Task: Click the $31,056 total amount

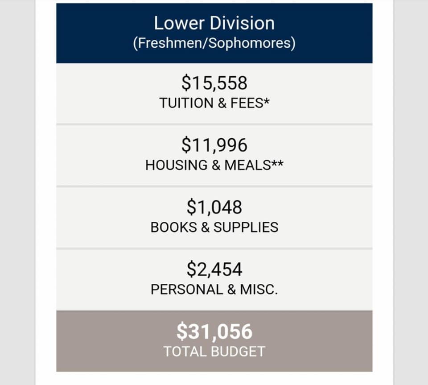Action: (x=214, y=331)
